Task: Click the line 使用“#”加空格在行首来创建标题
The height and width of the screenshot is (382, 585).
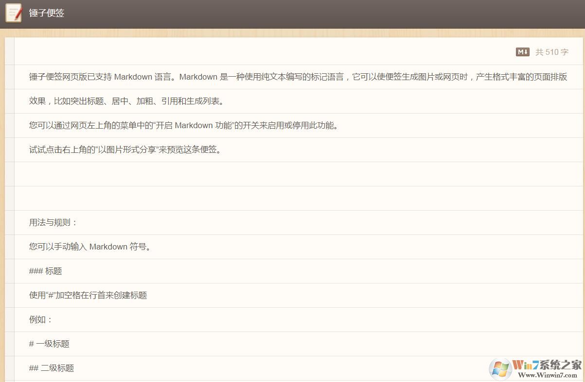Action: (88, 295)
